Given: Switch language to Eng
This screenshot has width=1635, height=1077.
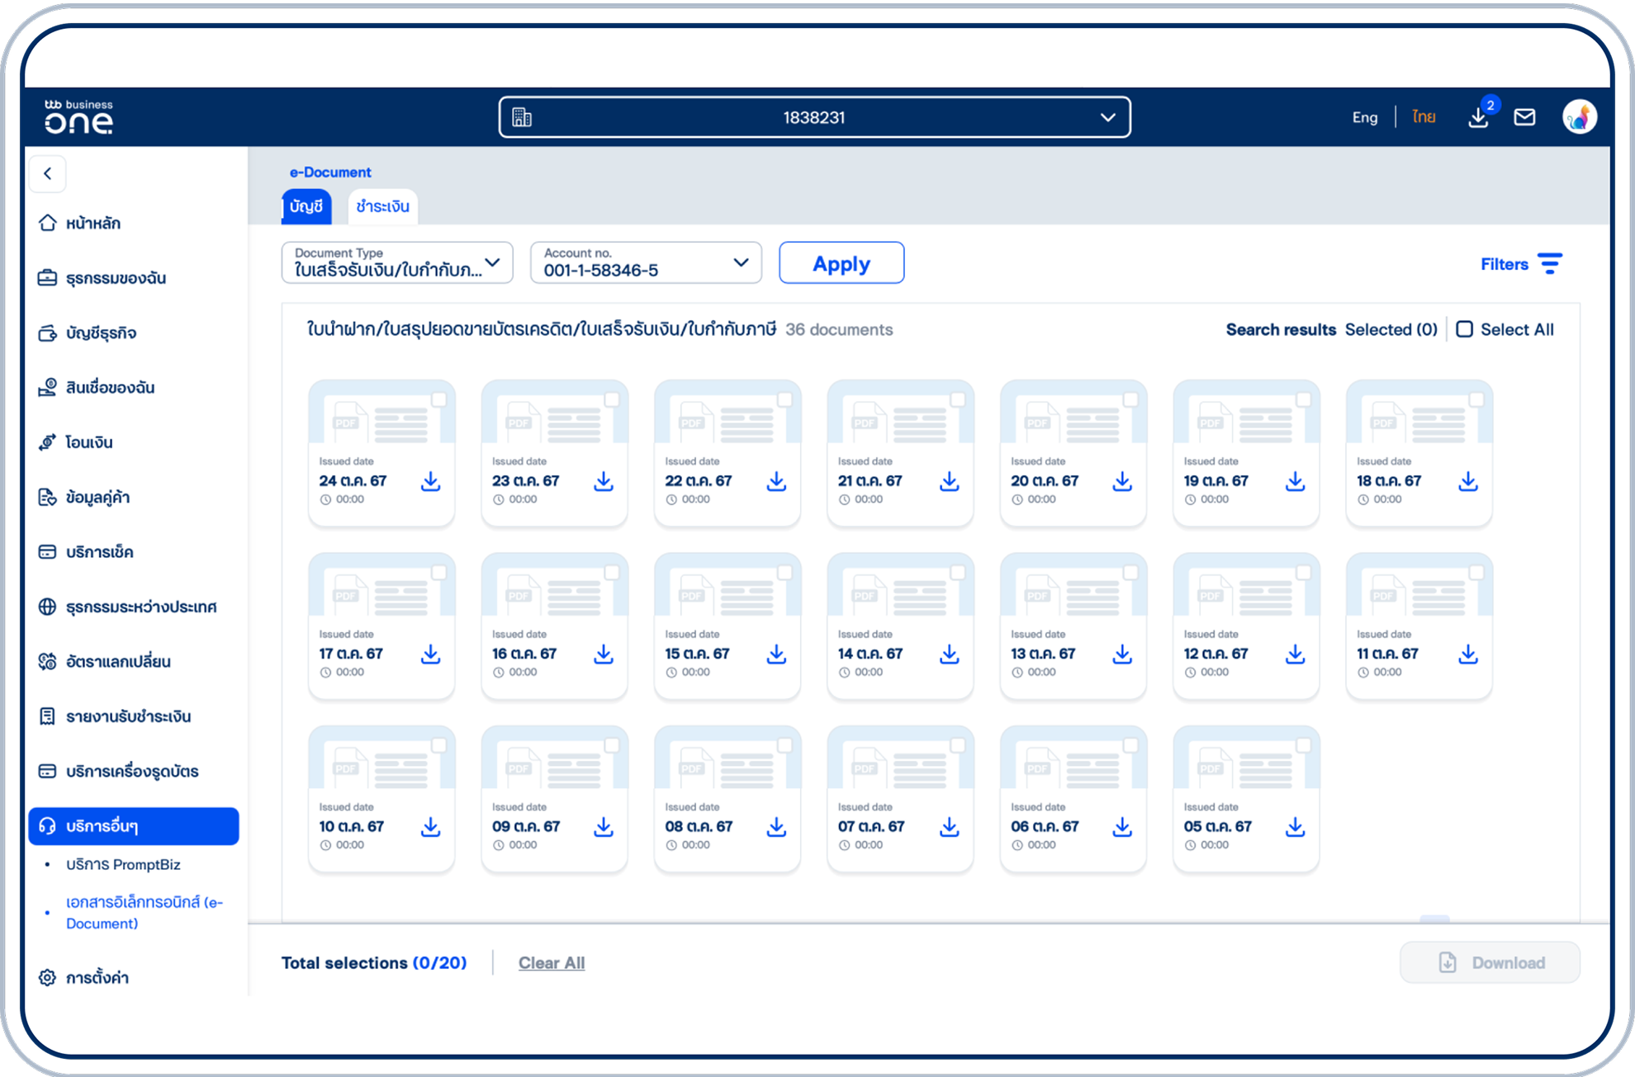Looking at the screenshot, I should click(1364, 117).
